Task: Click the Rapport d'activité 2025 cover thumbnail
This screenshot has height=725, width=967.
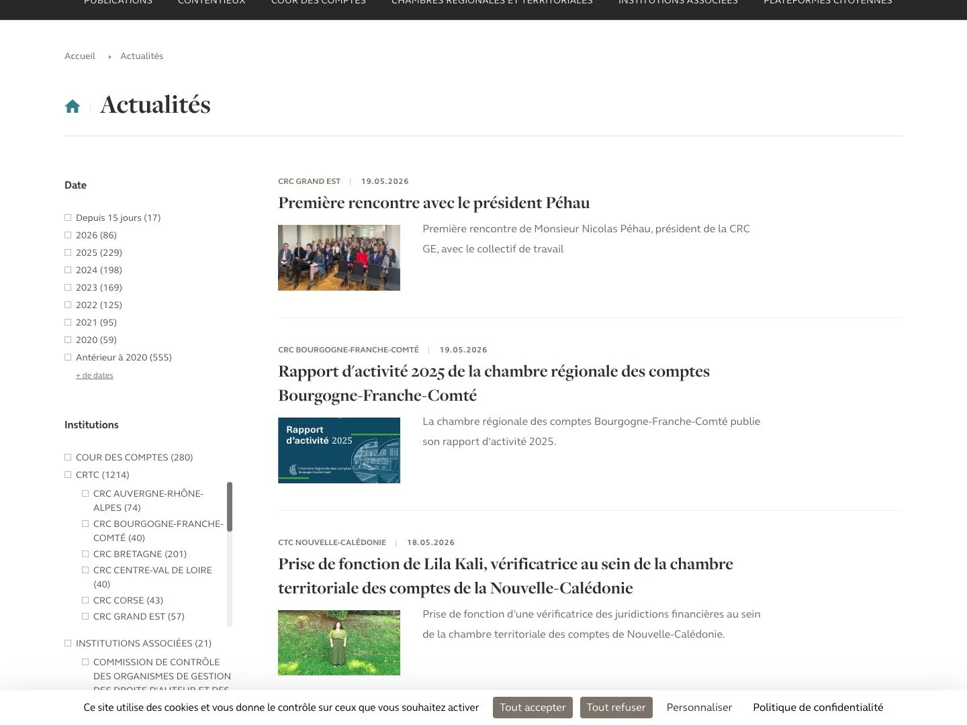Action: [x=339, y=450]
